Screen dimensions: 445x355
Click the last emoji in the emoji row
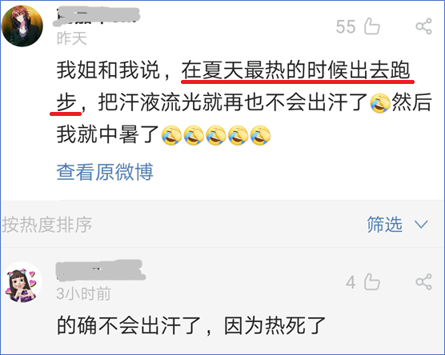click(x=260, y=135)
